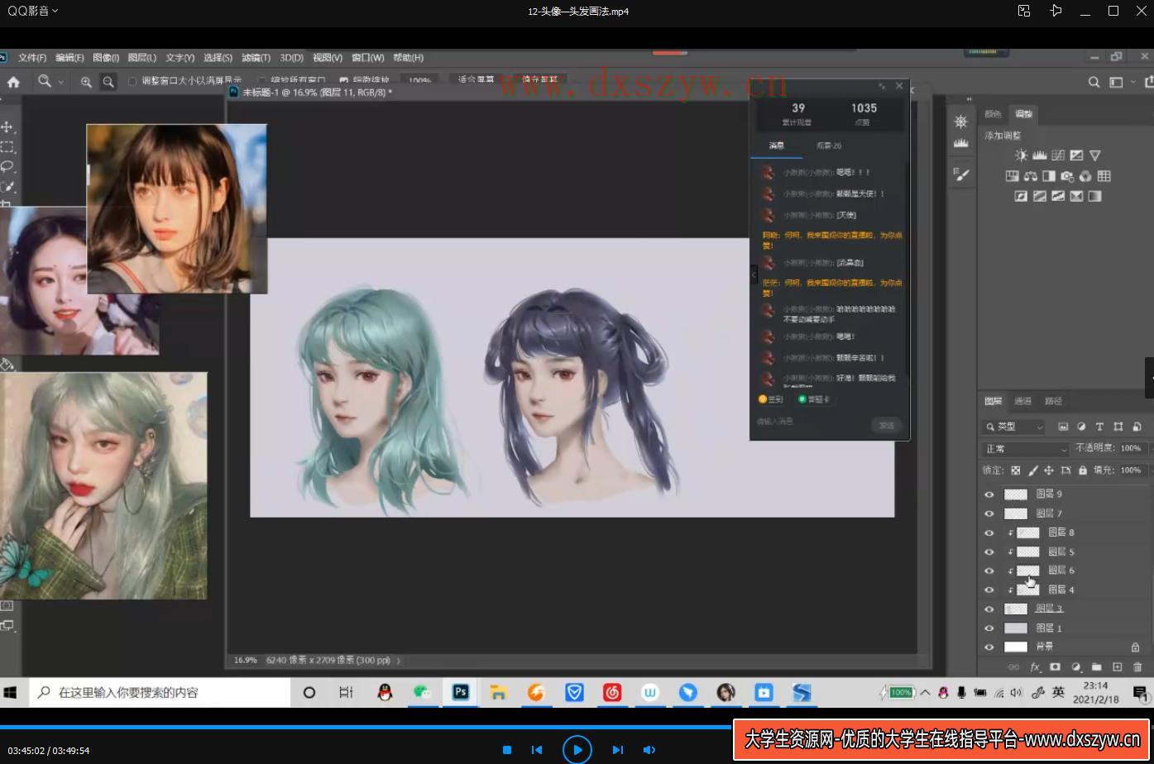Go to Photoshop Home screen icon
Viewport: 1154px width, 764px height.
pyautogui.click(x=13, y=82)
